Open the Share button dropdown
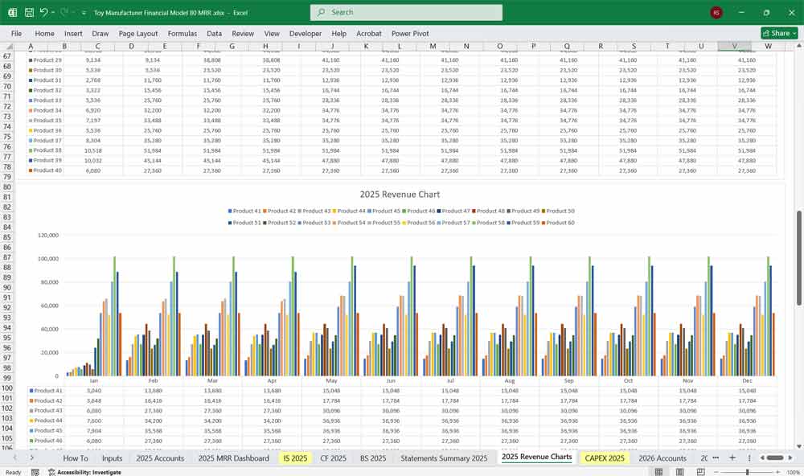 pyautogui.click(x=795, y=33)
